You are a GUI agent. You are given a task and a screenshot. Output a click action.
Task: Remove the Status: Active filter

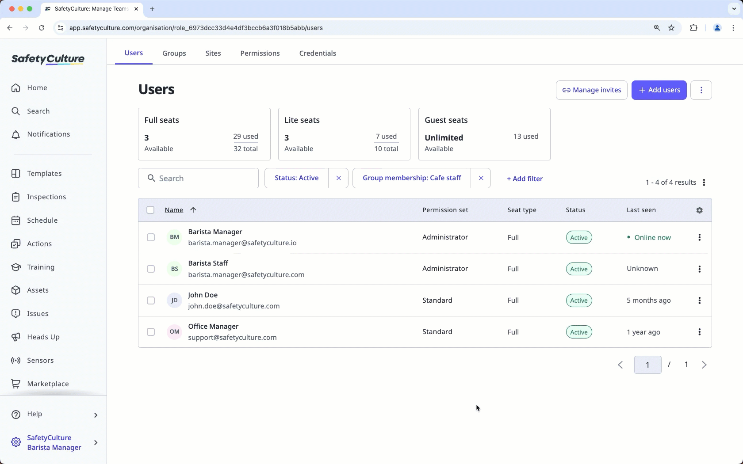[338, 178]
